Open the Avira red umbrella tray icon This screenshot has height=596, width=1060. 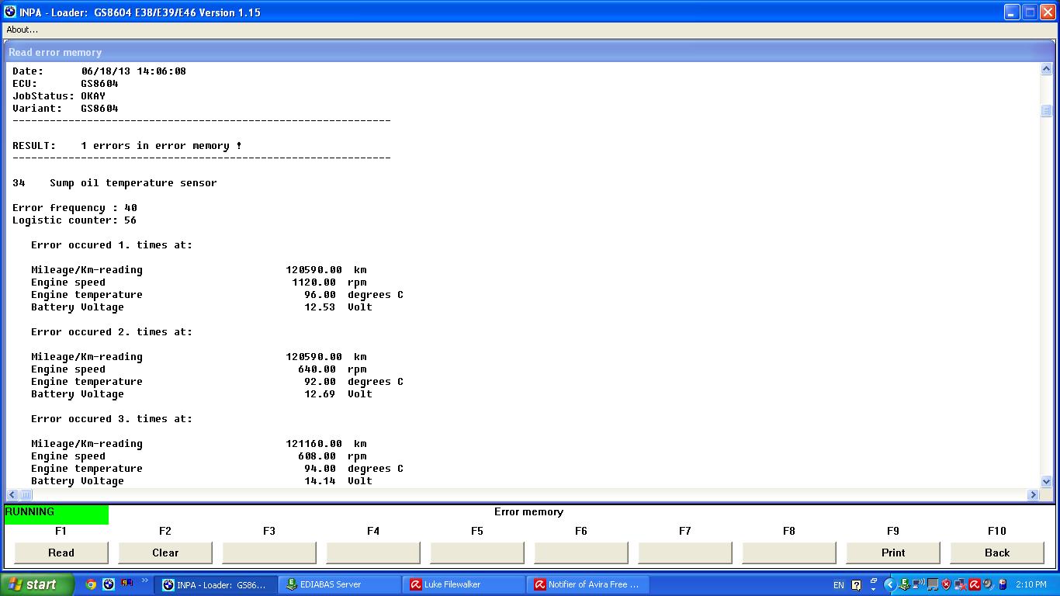click(974, 584)
